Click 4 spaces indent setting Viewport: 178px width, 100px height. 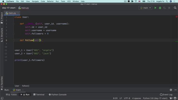137,98
